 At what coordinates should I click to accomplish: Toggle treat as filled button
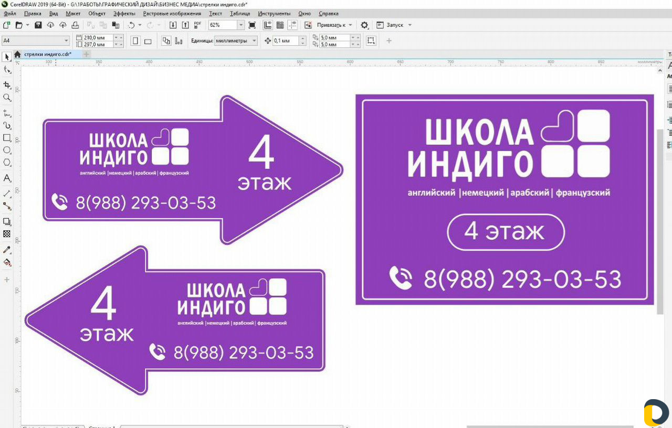[x=371, y=41]
